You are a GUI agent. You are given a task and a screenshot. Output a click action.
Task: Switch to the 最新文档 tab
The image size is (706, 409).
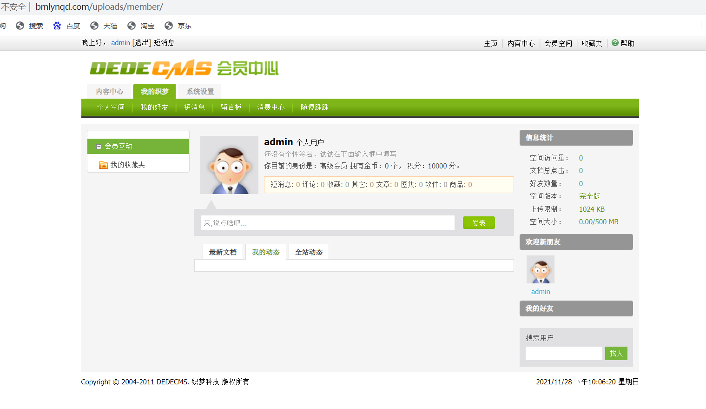223,251
